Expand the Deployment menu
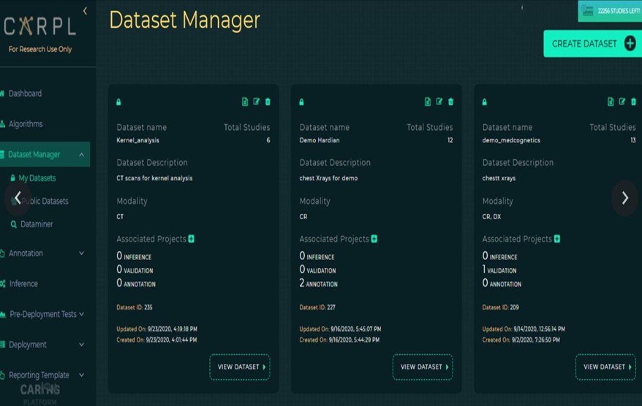The height and width of the screenshot is (406, 642). (81, 345)
